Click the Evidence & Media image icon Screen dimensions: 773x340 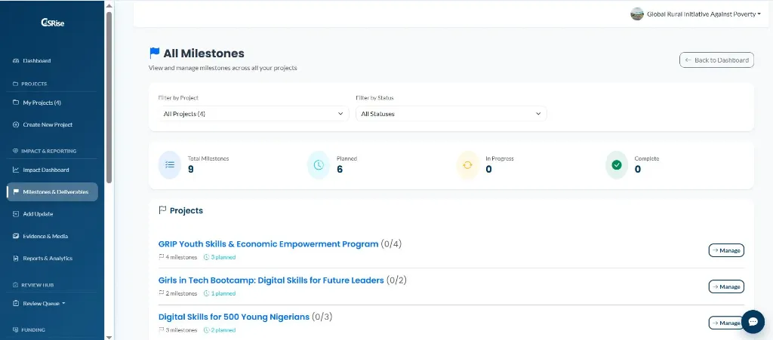tap(15, 237)
